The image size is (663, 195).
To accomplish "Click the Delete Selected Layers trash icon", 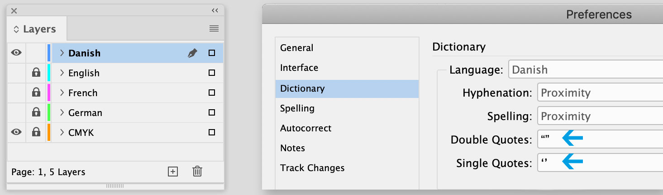I will point(197,172).
